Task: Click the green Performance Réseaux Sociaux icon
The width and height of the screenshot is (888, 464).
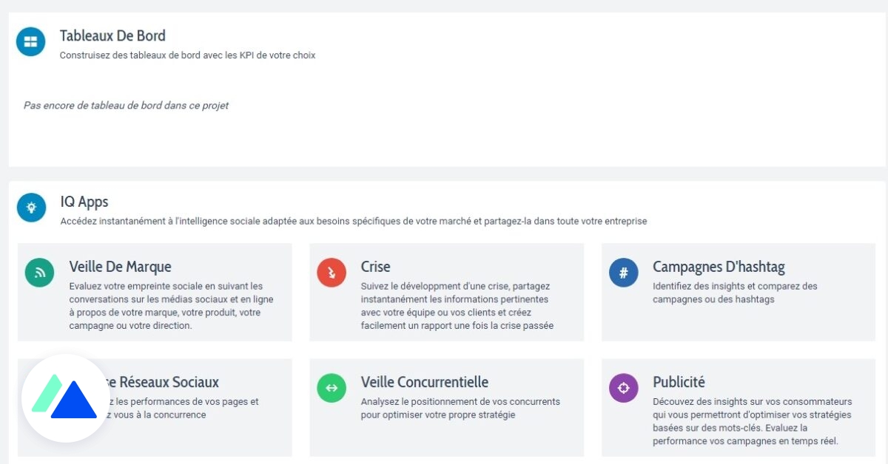Action: click(x=39, y=388)
